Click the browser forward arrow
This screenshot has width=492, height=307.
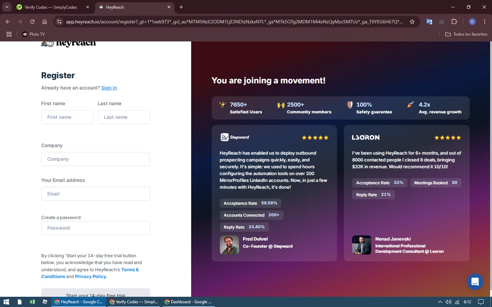click(x=20, y=22)
